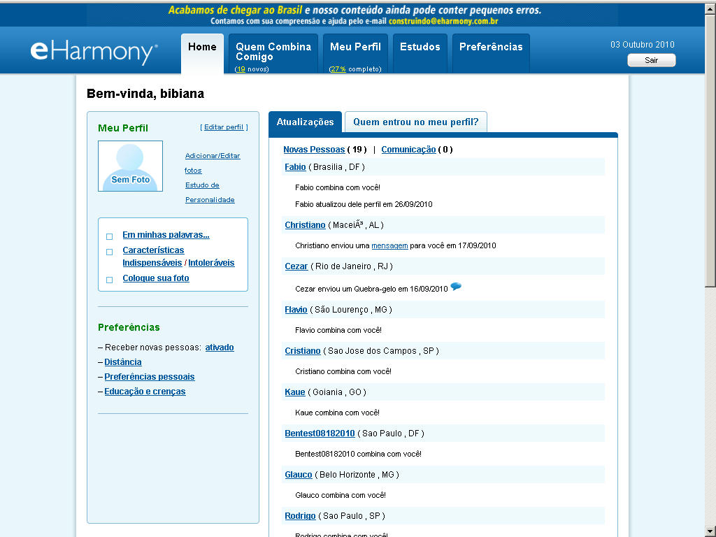The width and height of the screenshot is (716, 537).
Task: Open Christiano's profile link
Action: point(305,224)
